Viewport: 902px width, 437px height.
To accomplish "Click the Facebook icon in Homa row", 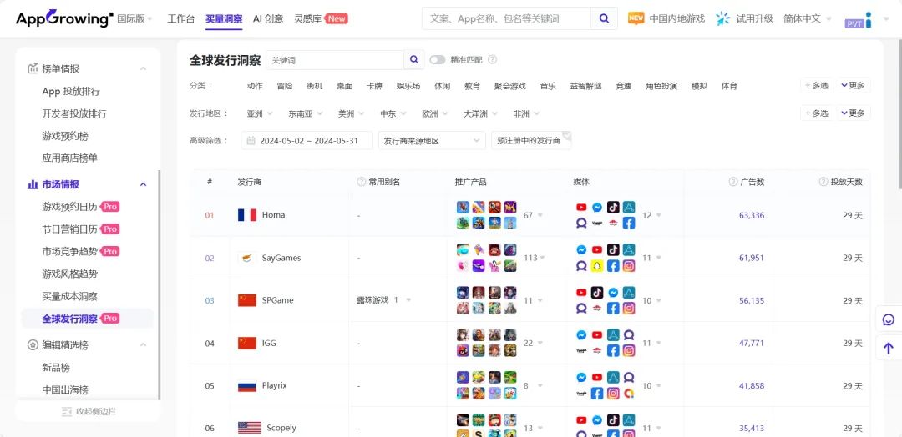I will (x=629, y=223).
